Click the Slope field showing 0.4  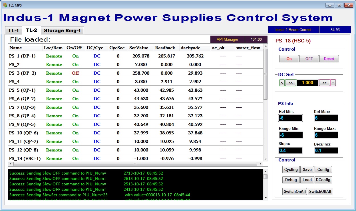pos(290,150)
